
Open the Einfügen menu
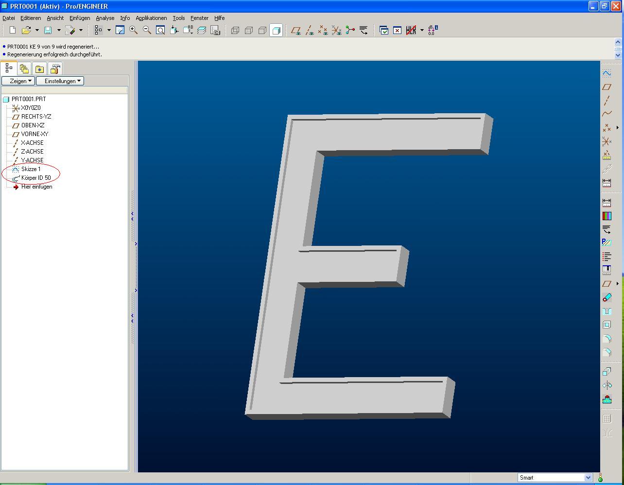pos(80,18)
